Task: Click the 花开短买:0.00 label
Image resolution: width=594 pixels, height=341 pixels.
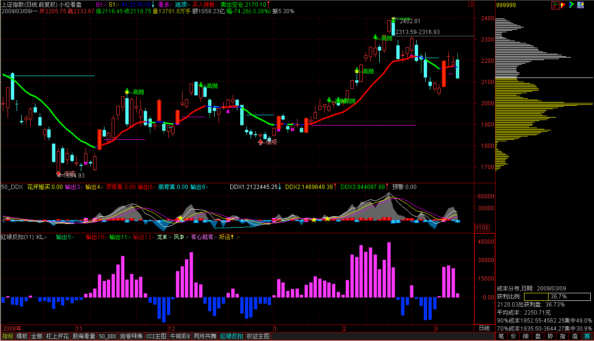Action: 45,187
